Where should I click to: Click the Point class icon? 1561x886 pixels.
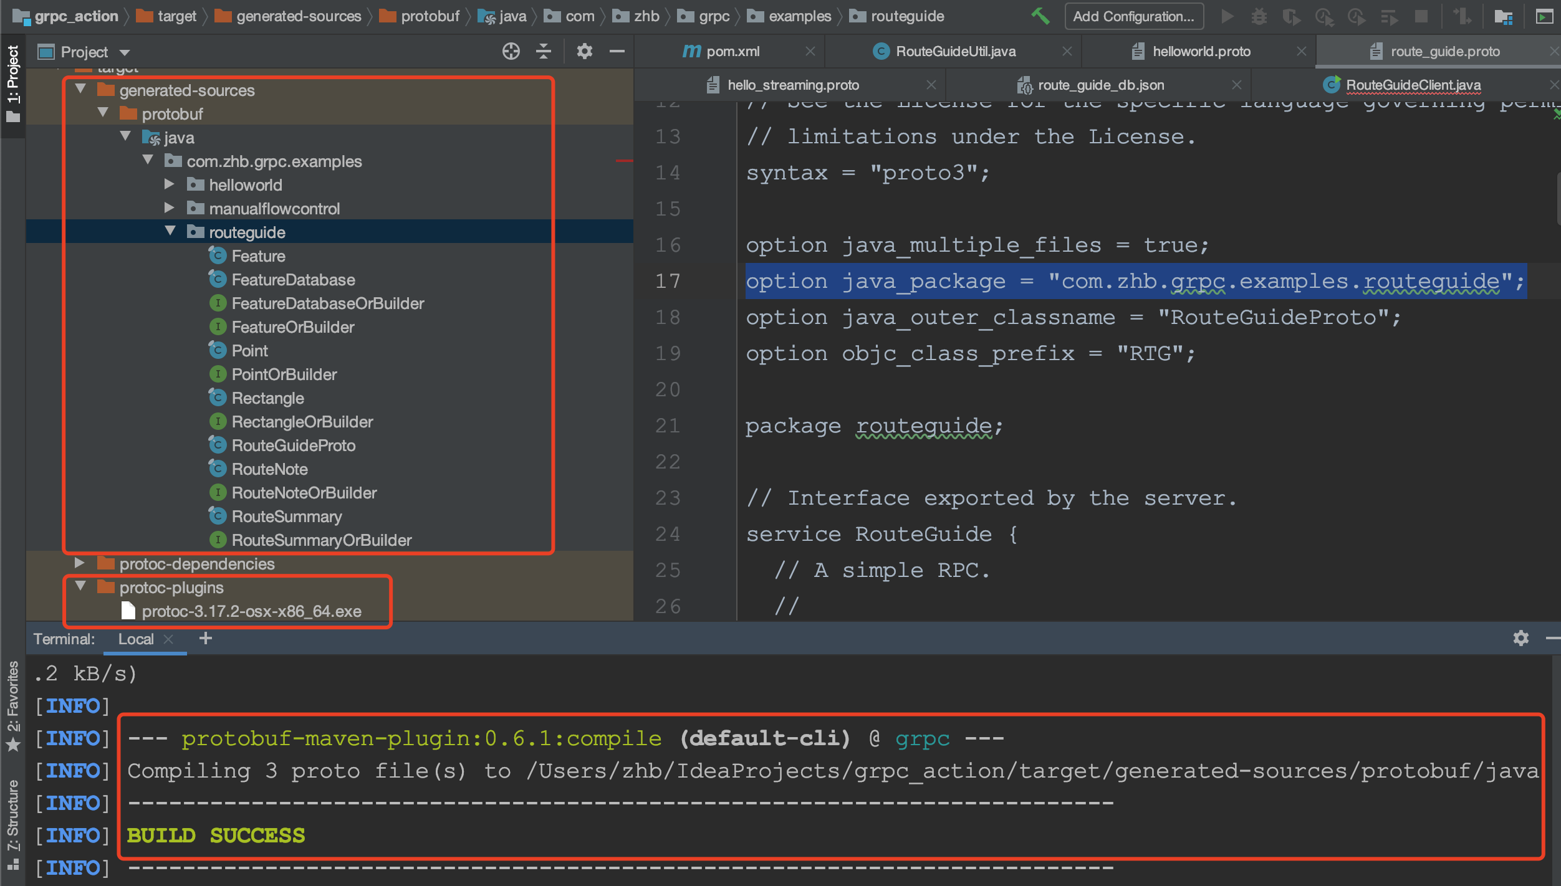coord(217,350)
